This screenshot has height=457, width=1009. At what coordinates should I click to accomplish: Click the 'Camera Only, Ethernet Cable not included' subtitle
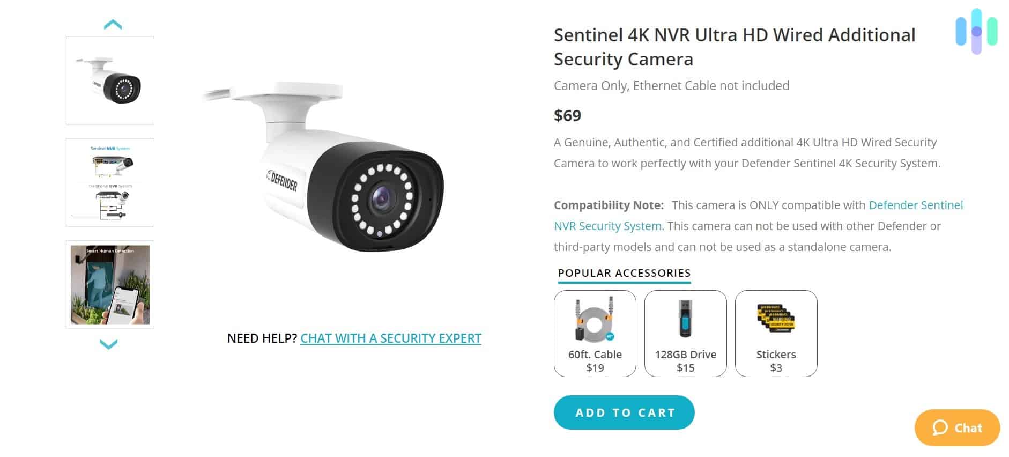point(671,85)
